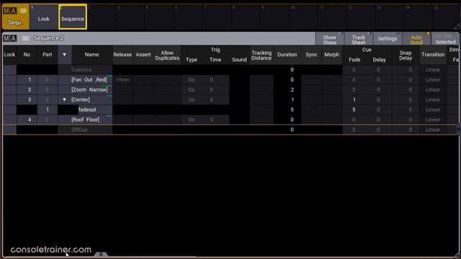
Task: Click the Lock column header
Action: pos(9,55)
